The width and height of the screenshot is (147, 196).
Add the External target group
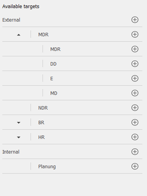[135, 20]
